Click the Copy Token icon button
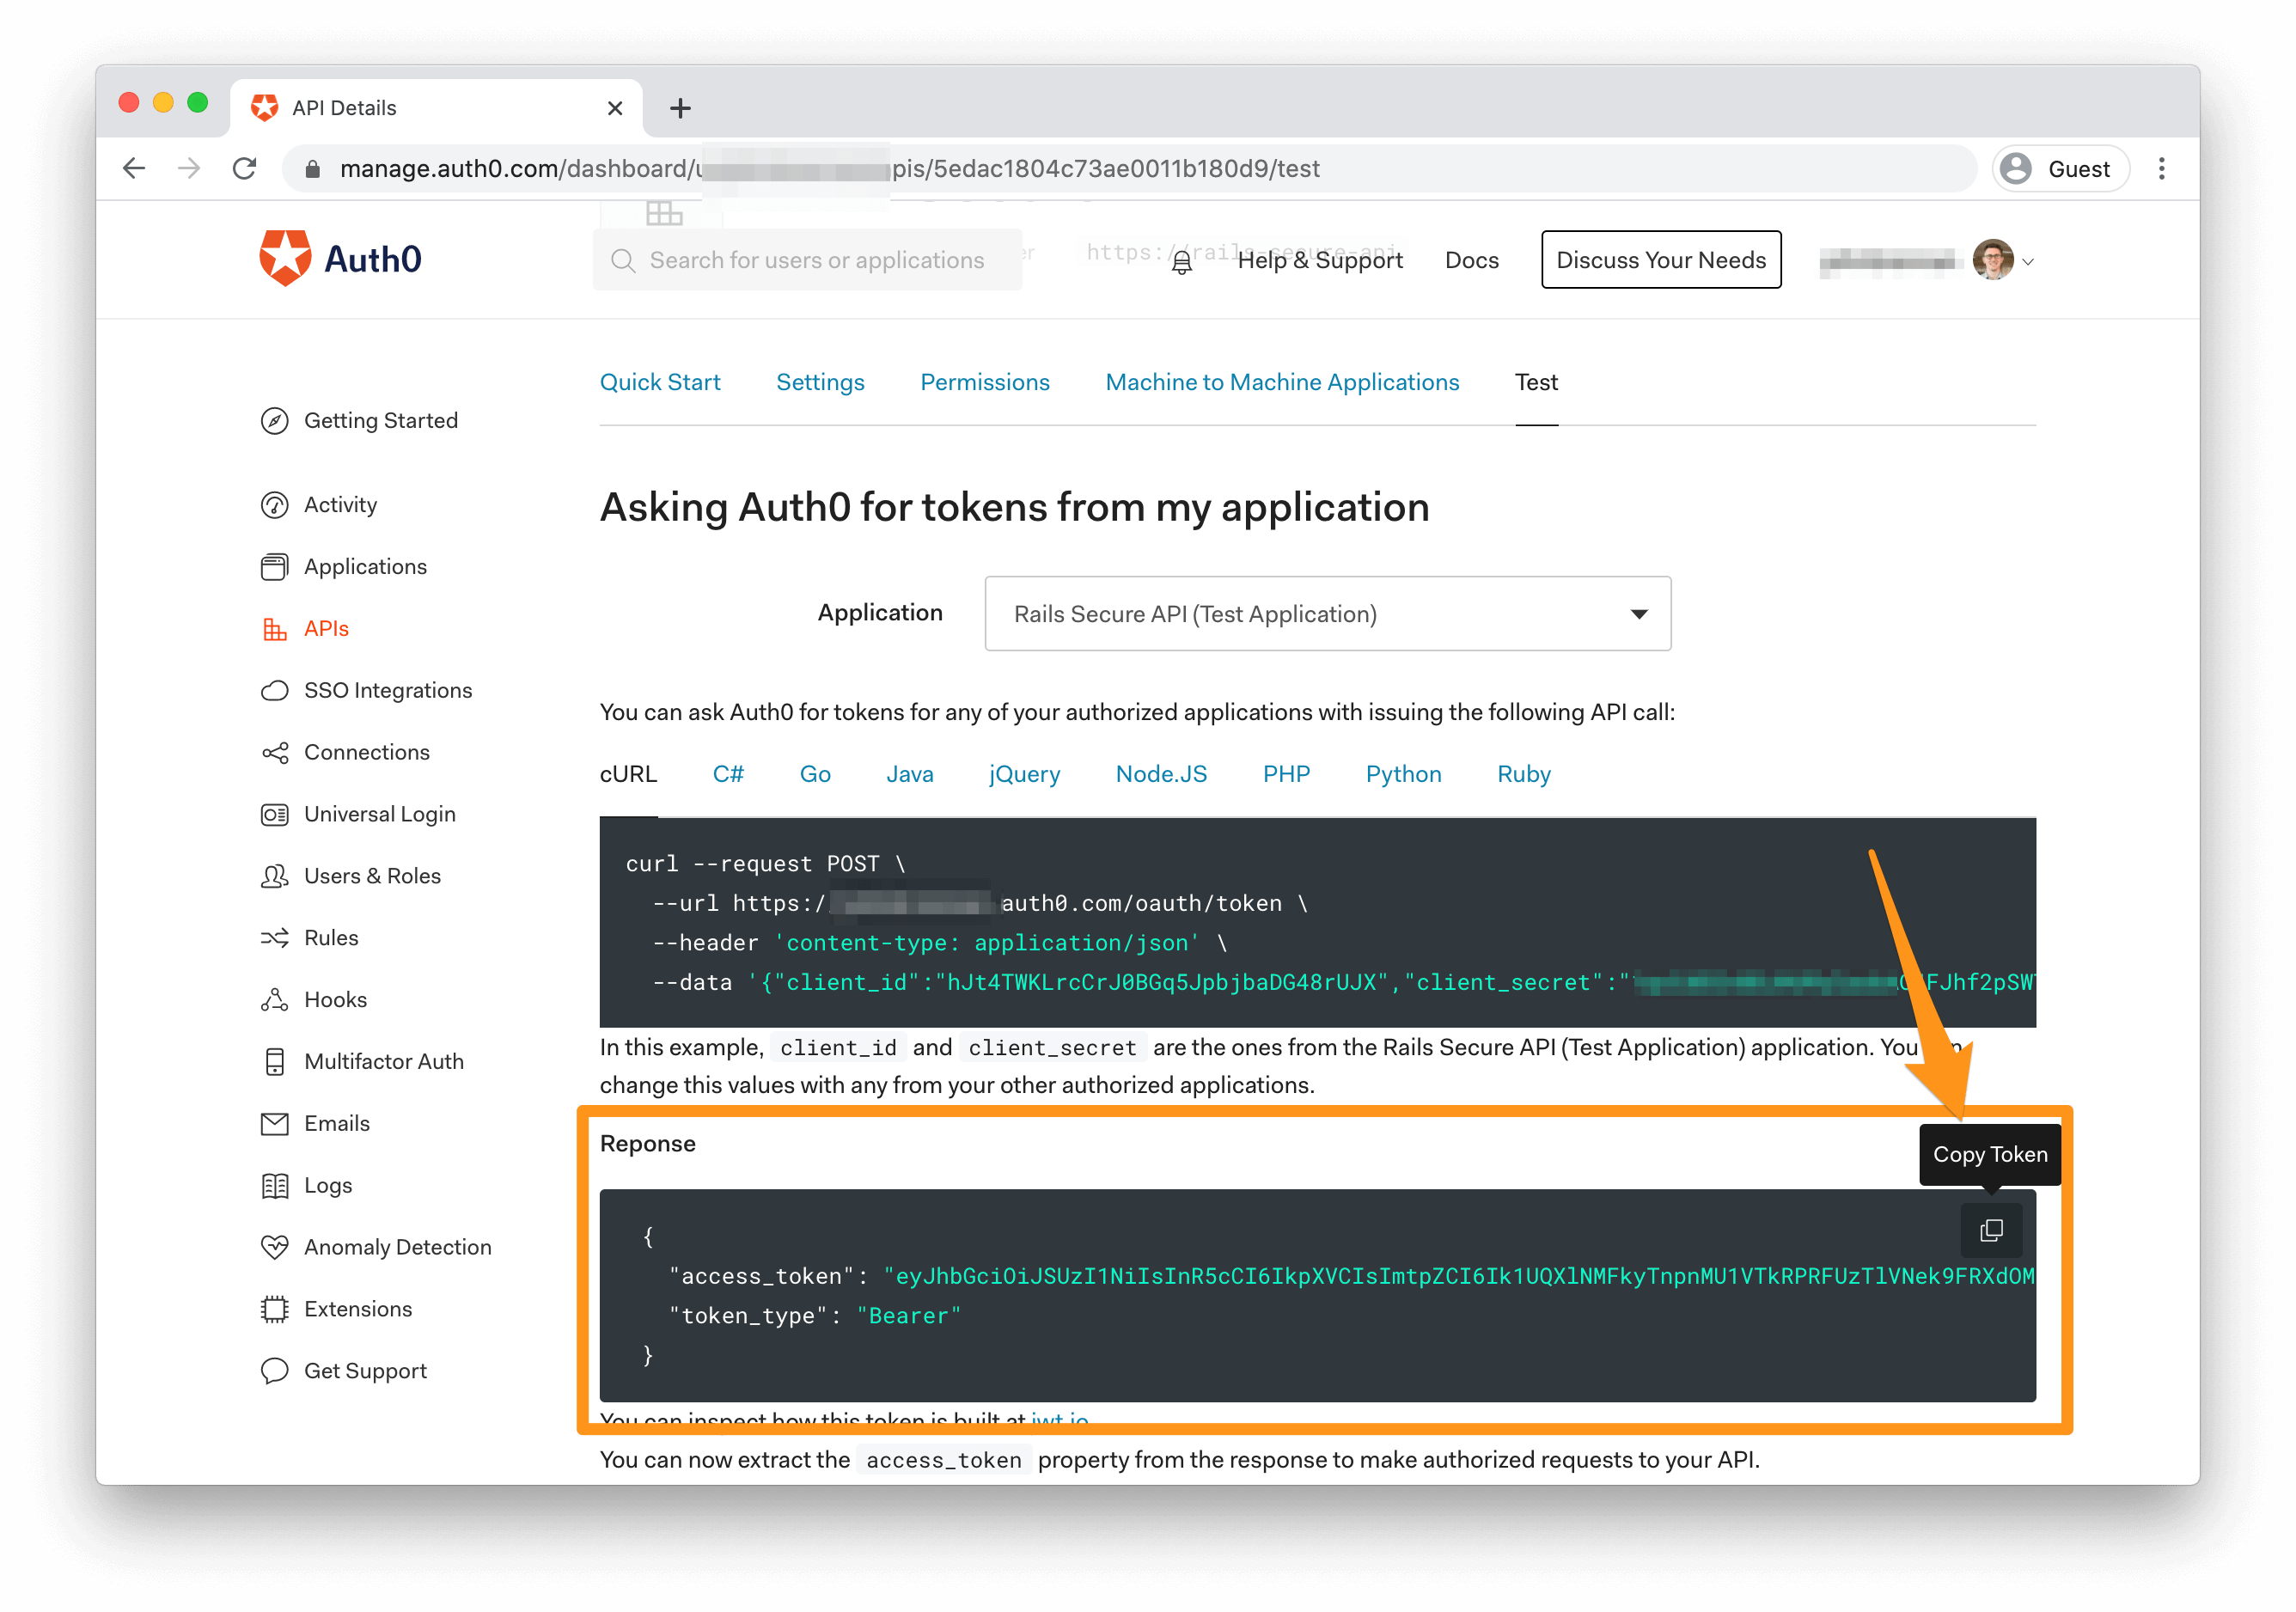2296x1612 pixels. [1993, 1224]
